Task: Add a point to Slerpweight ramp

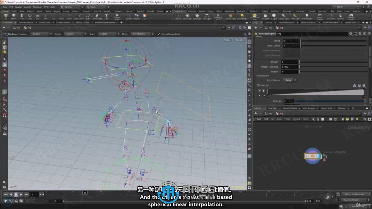Action: pyautogui.click(x=264, y=91)
